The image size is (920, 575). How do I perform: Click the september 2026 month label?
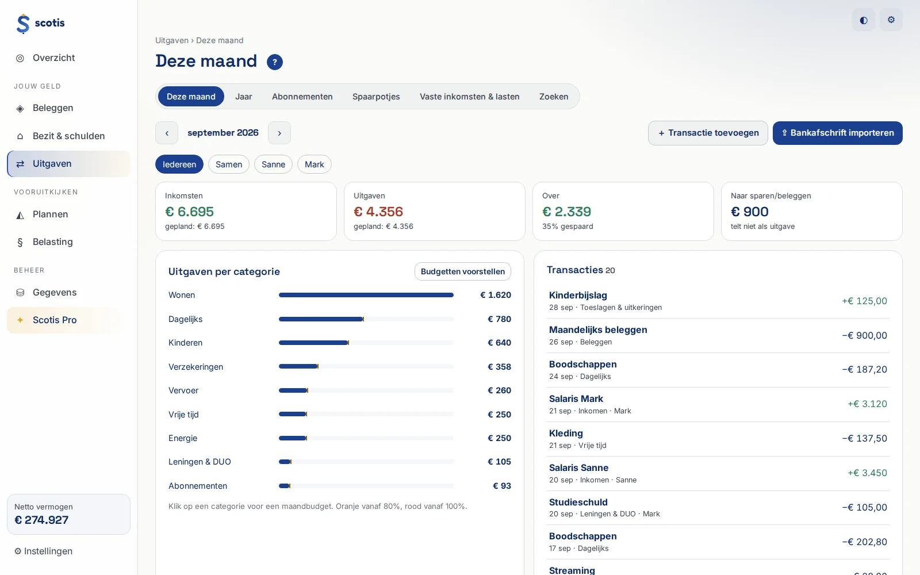[223, 133]
